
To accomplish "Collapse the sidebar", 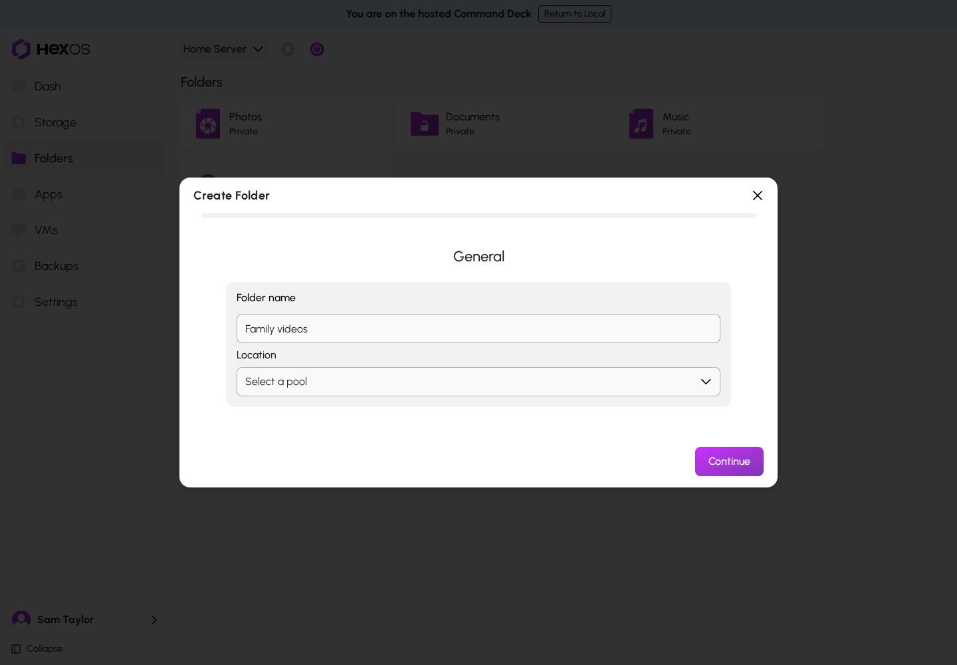I will (37, 649).
